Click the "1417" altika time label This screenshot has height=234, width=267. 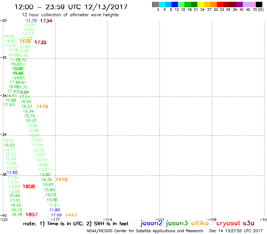point(71,215)
